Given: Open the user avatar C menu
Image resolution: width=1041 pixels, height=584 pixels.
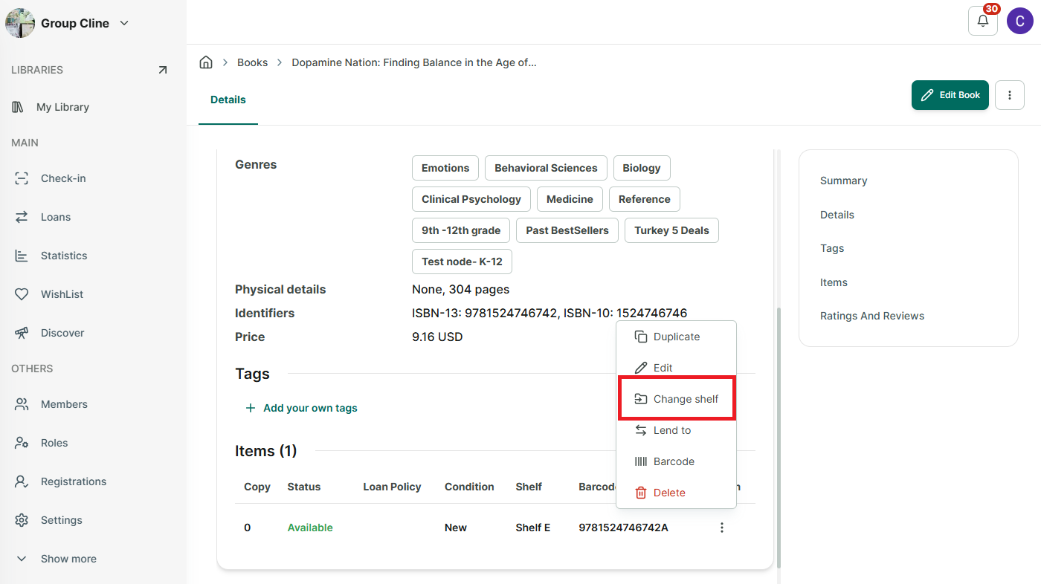Looking at the screenshot, I should [1020, 21].
